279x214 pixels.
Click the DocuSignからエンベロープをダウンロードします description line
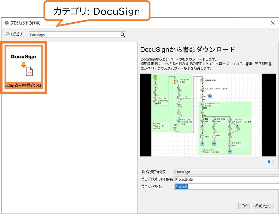point(179,59)
